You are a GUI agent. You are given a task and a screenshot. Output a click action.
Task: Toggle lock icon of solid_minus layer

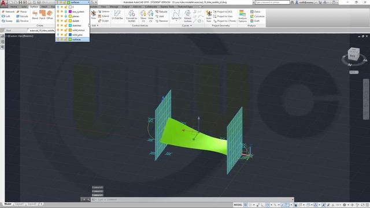coord(66,30)
